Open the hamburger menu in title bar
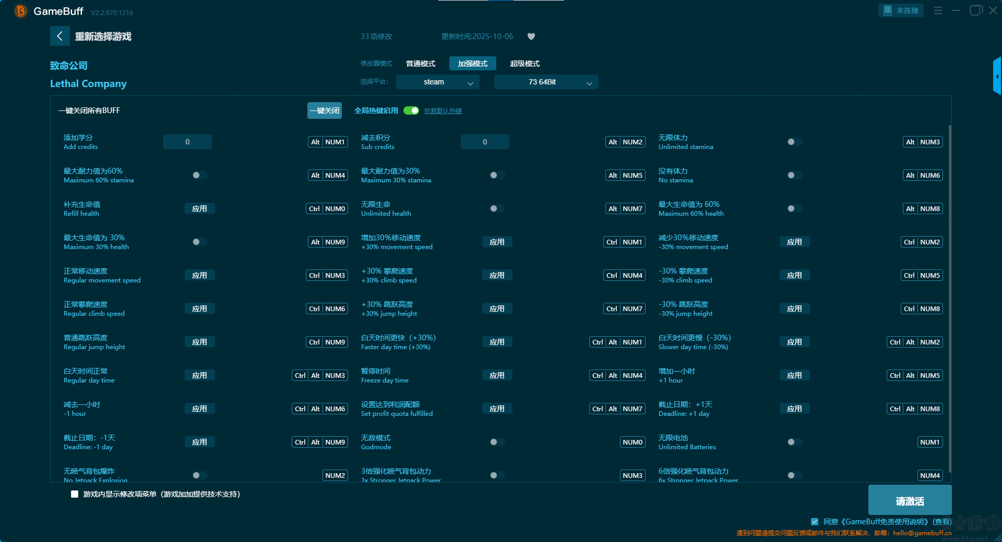Image resolution: width=1002 pixels, height=542 pixels. pyautogui.click(x=938, y=10)
